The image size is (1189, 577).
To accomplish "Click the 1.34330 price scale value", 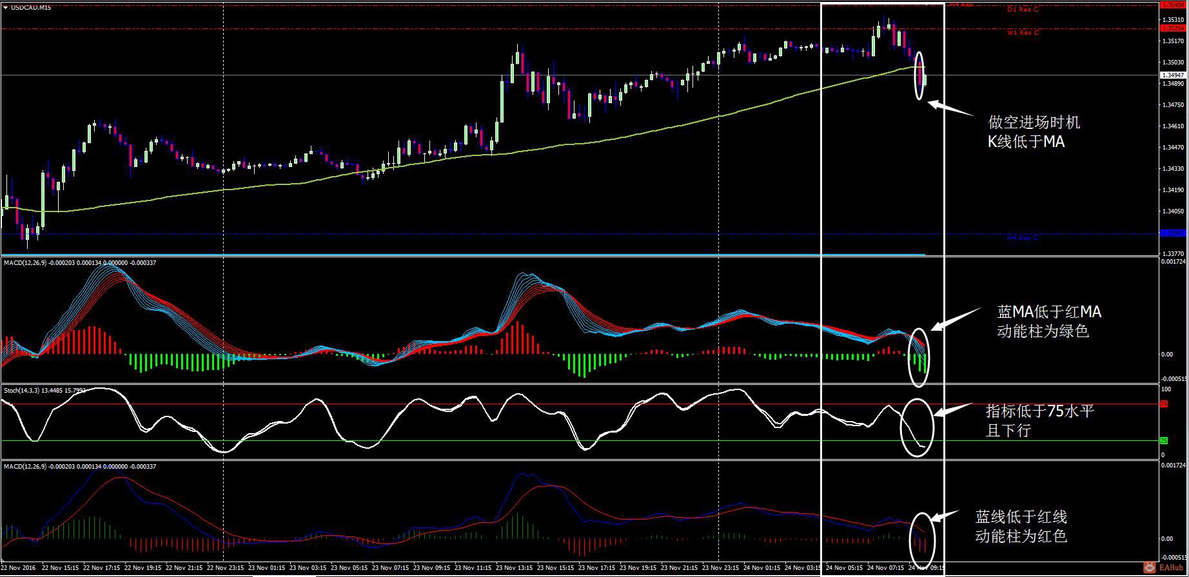I will pos(1172,169).
